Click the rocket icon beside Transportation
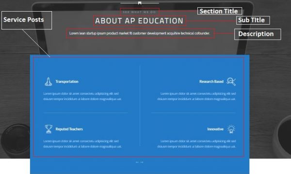 [48, 82]
